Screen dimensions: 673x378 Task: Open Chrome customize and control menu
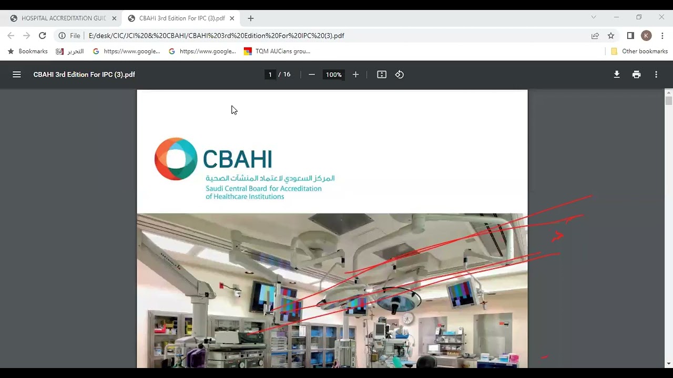coord(662,36)
